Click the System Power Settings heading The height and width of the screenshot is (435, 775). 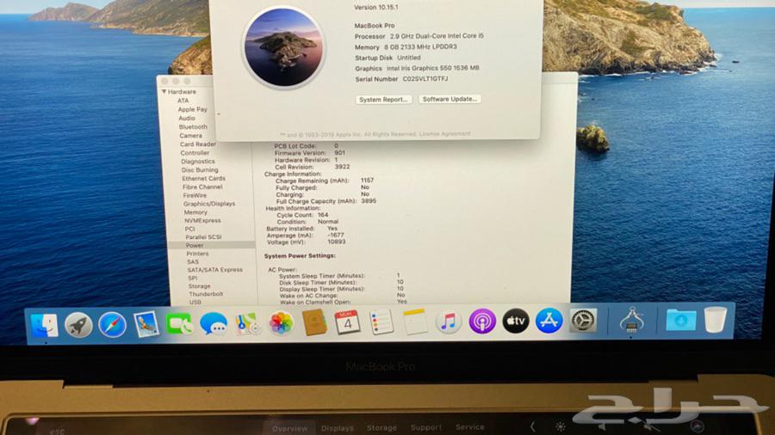[x=300, y=256]
